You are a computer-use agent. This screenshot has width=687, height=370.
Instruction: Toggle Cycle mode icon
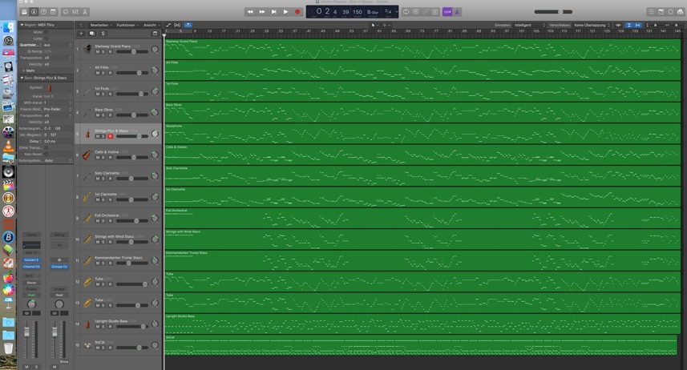coord(406,12)
